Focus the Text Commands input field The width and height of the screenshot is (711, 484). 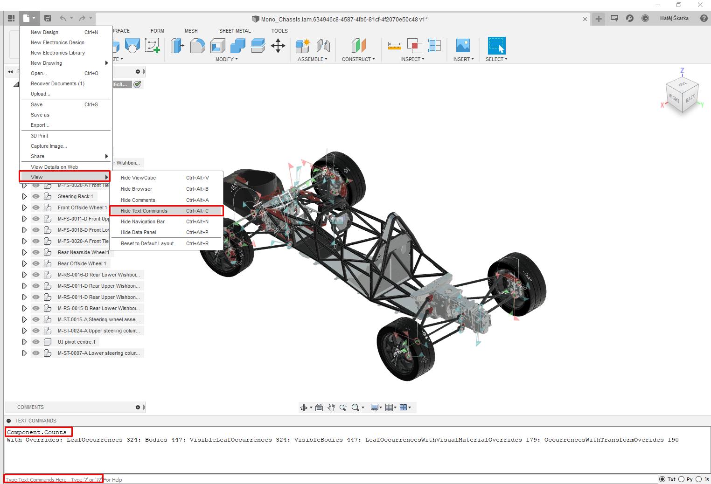pos(331,479)
